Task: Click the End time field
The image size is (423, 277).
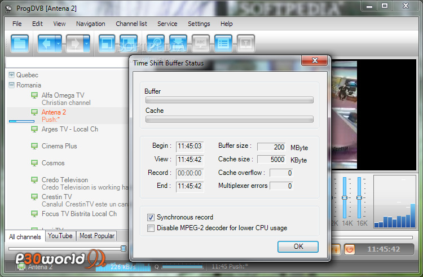Action: (190, 187)
